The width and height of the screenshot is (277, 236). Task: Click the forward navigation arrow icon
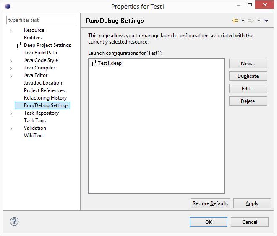click(251, 21)
